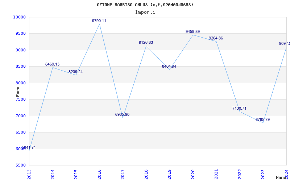Viewport: 290px width, 181px height.
Task: Click the 2017 year label
Action: [123, 174]
